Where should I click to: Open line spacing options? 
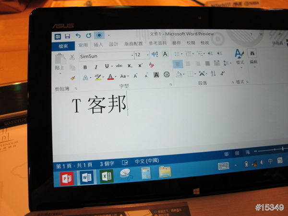(226, 63)
